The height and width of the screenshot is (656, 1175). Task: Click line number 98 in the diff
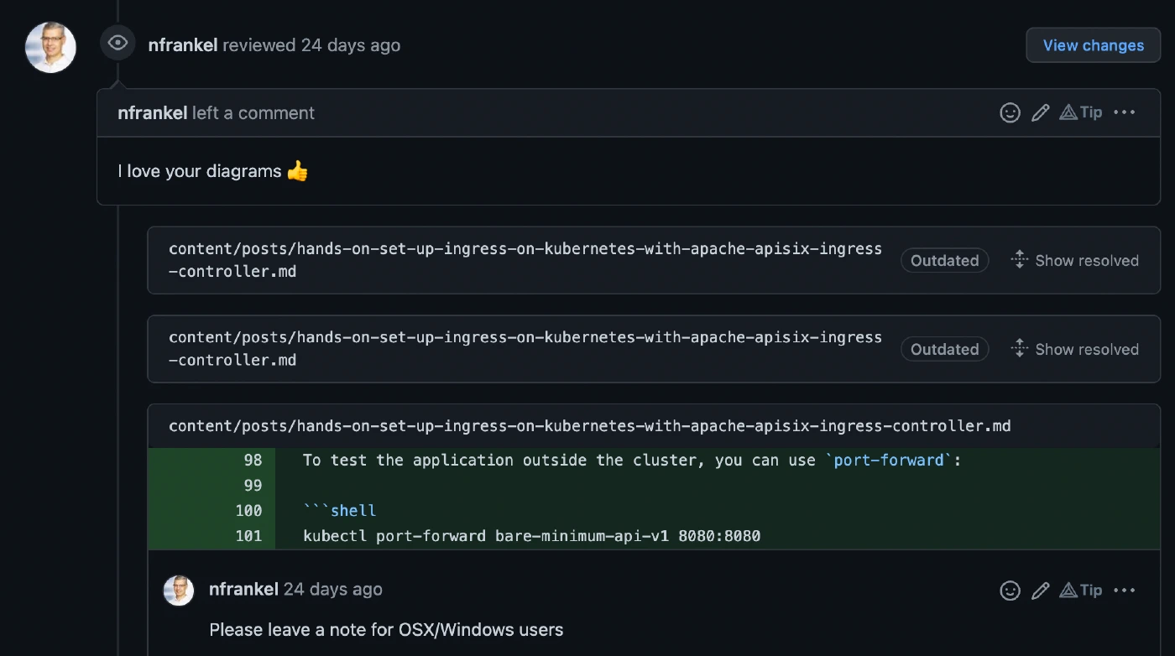click(253, 460)
